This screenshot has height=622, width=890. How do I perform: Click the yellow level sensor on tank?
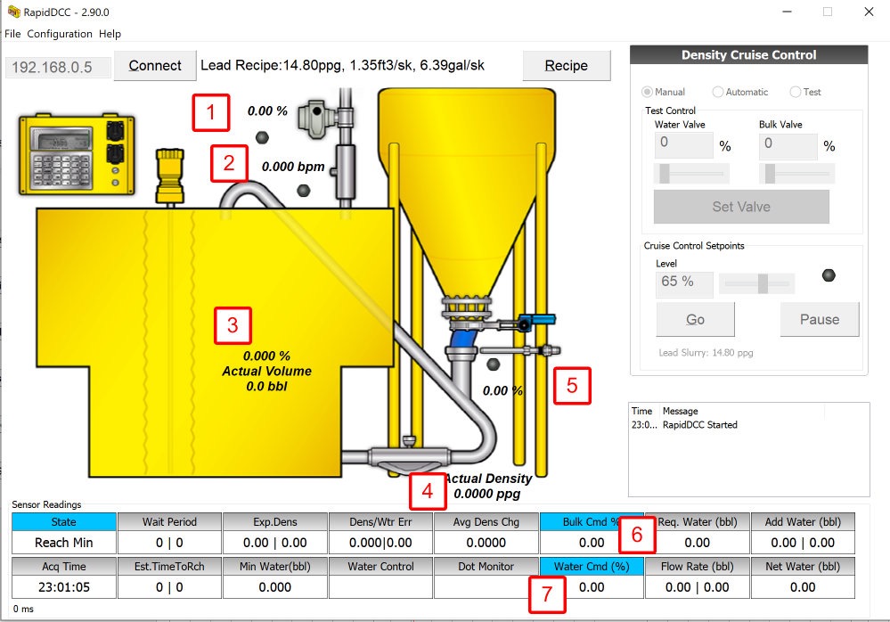(x=169, y=176)
